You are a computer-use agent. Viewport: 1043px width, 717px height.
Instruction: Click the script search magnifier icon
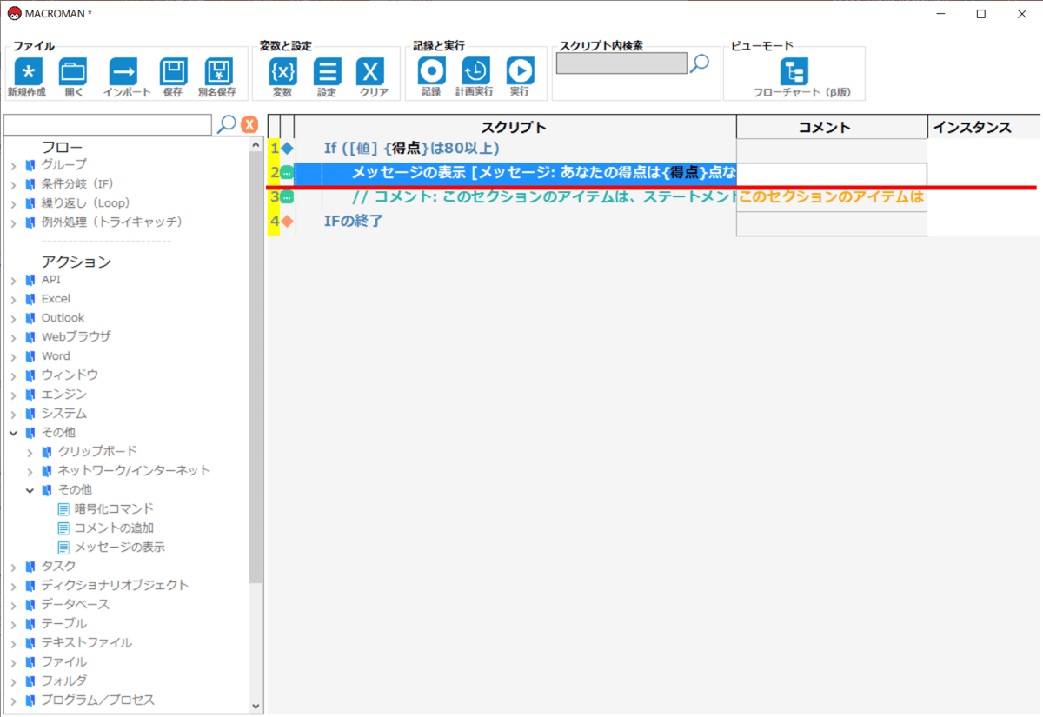click(700, 63)
